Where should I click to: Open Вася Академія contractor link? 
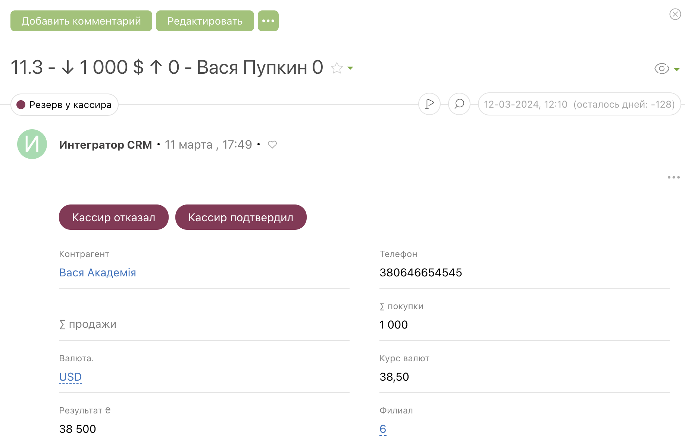tap(97, 273)
